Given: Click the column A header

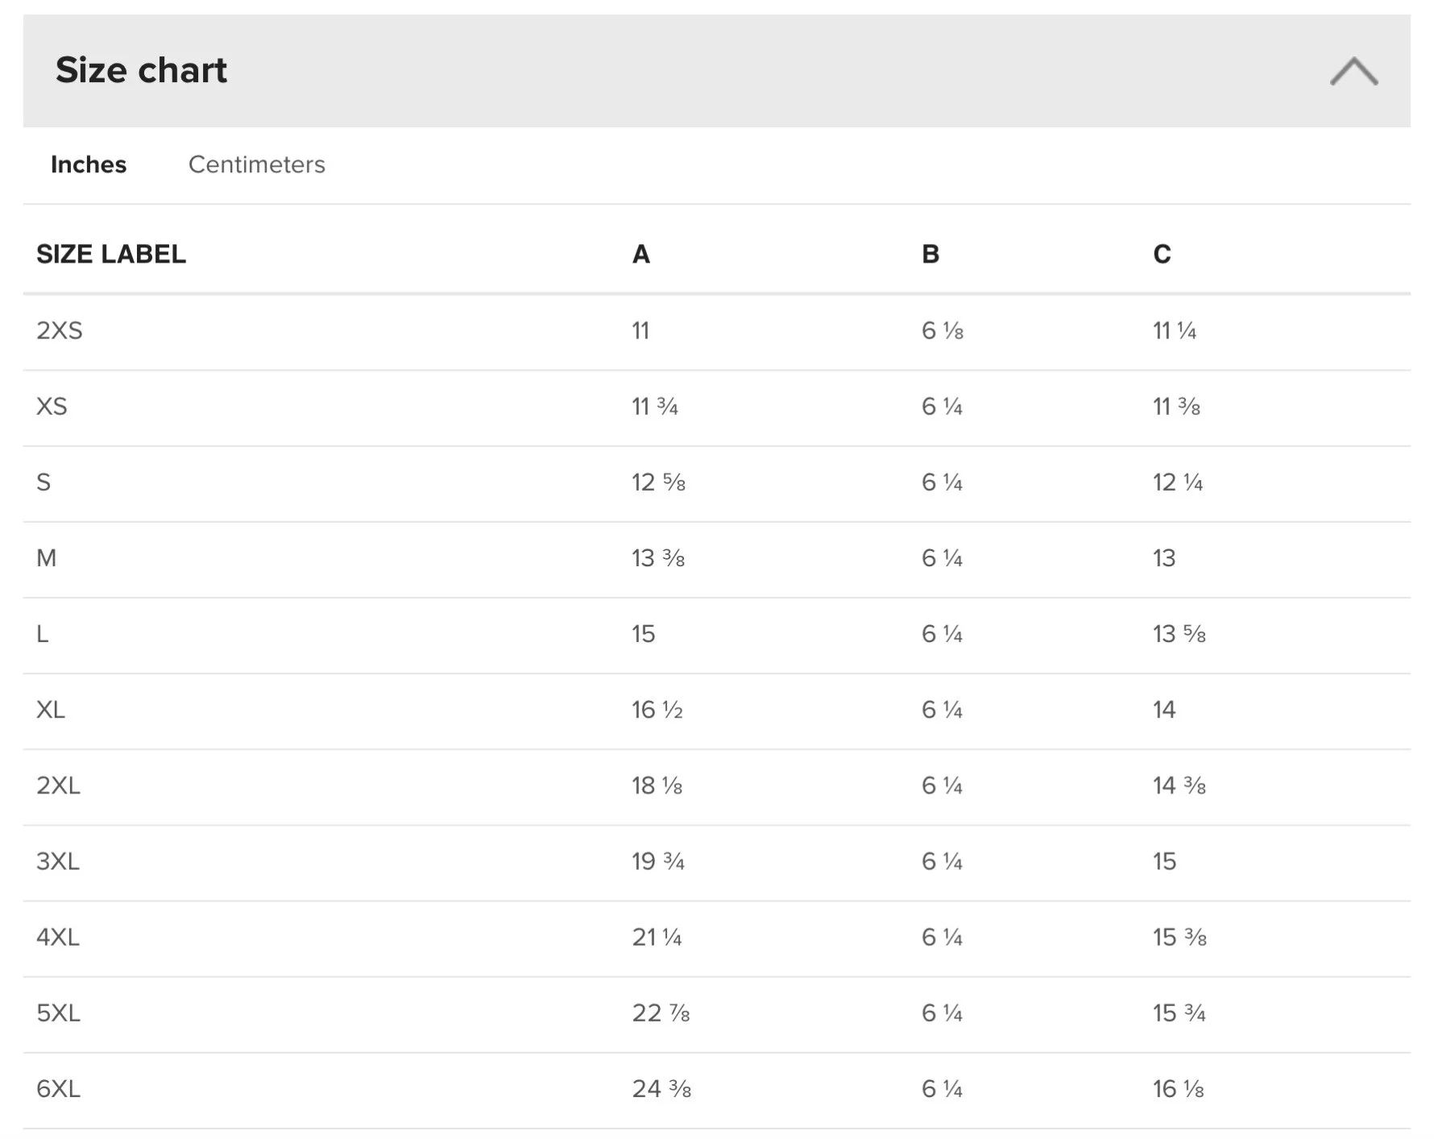Looking at the screenshot, I should point(640,255).
